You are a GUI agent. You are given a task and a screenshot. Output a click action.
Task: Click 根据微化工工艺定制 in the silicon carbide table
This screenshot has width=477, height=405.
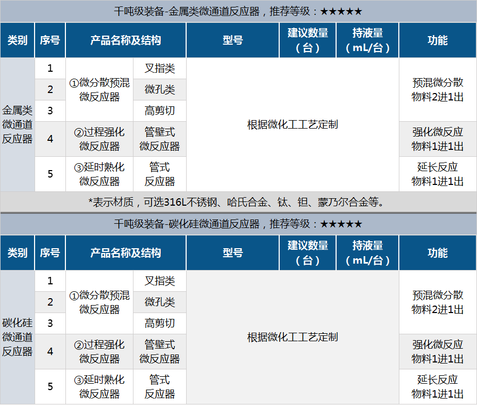coord(292,337)
